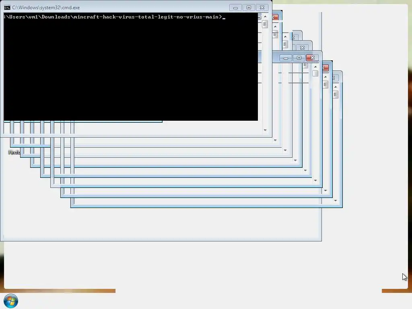
Task: Click the scroll thumb in the front cmd.exe scrollbar
Action: coord(265,24)
